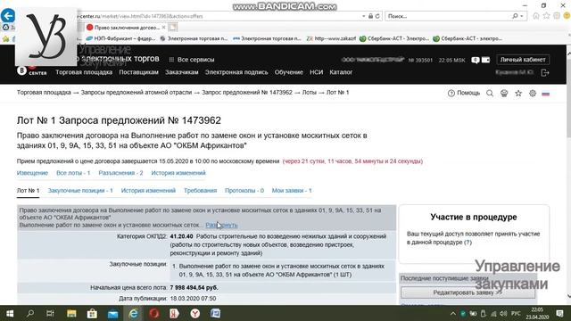The width and height of the screenshot is (571, 321).
Task: Click the magnifier icon in the Поиск box
Action: point(515,16)
